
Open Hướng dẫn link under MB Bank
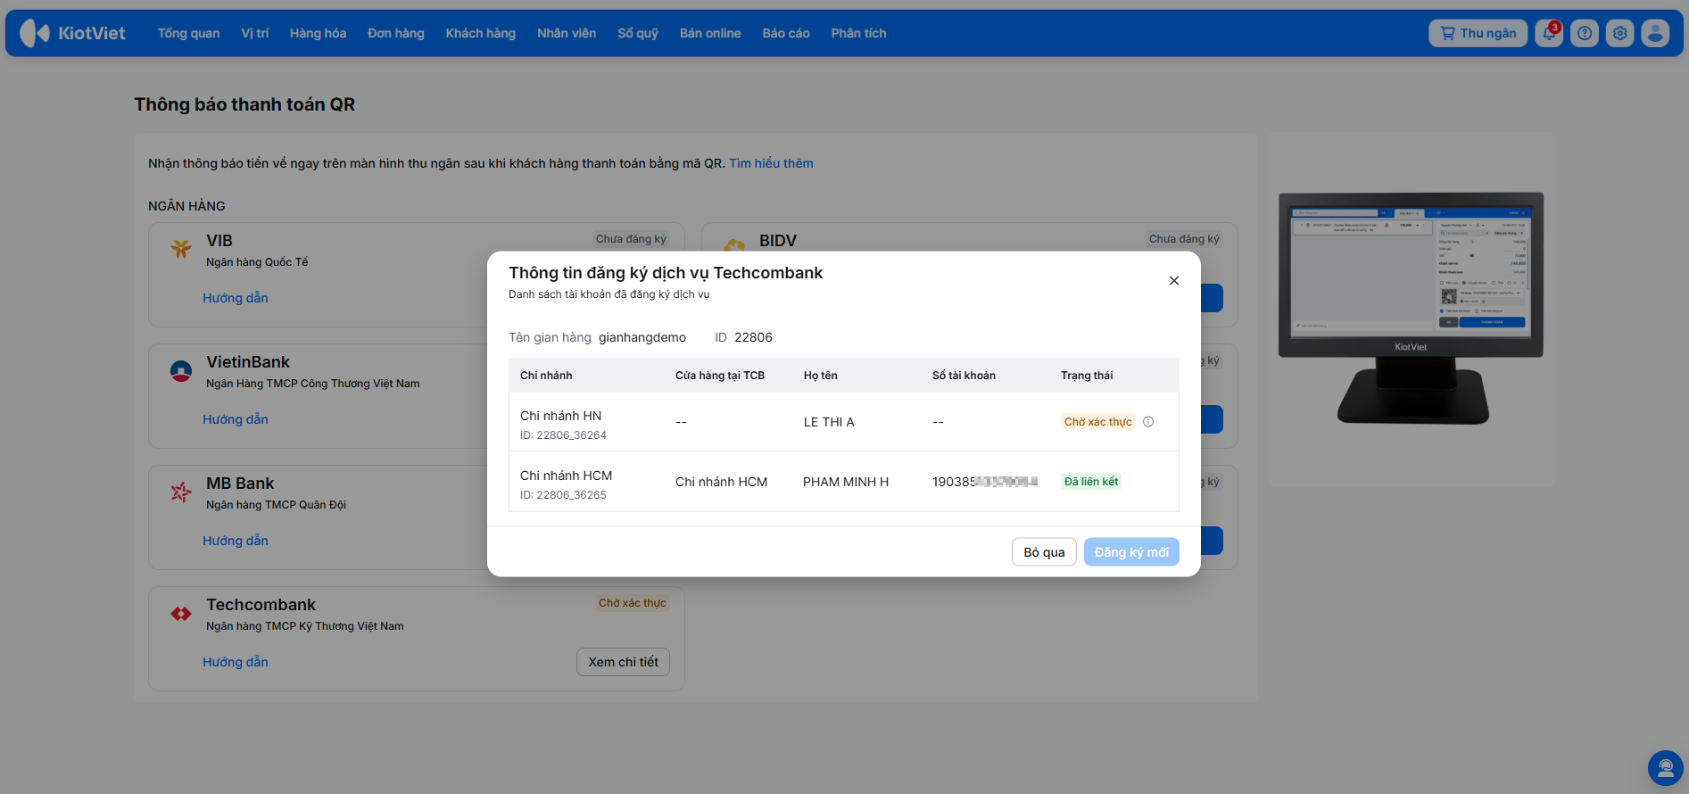coord(236,541)
